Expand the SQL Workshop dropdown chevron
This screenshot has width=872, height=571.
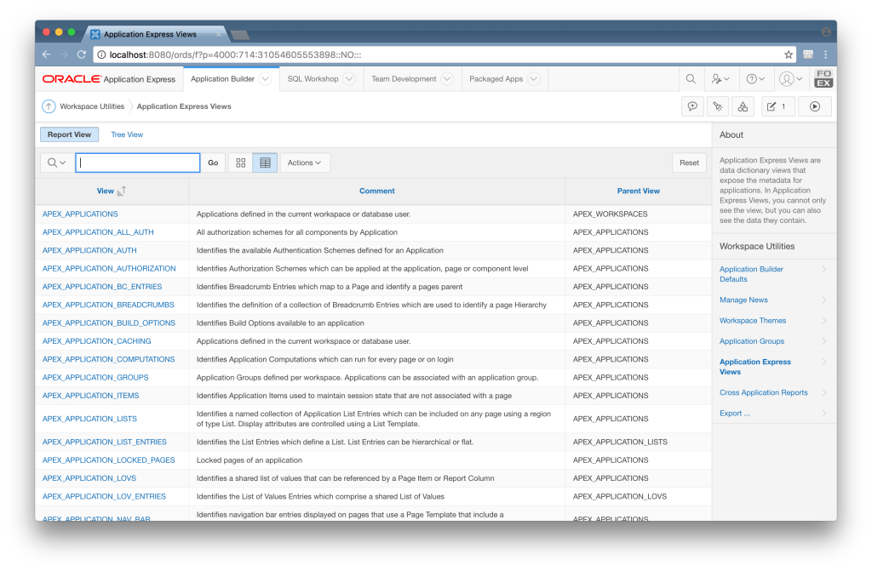tap(349, 79)
